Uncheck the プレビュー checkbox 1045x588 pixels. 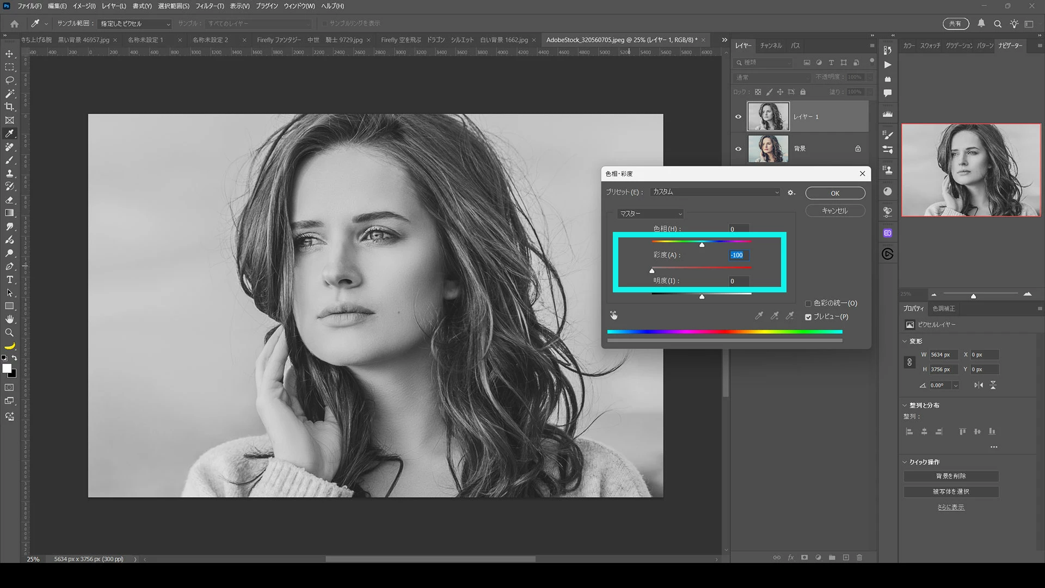(808, 317)
